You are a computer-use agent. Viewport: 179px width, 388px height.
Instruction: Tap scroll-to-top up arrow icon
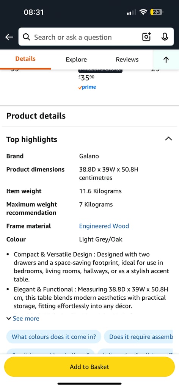(x=166, y=59)
